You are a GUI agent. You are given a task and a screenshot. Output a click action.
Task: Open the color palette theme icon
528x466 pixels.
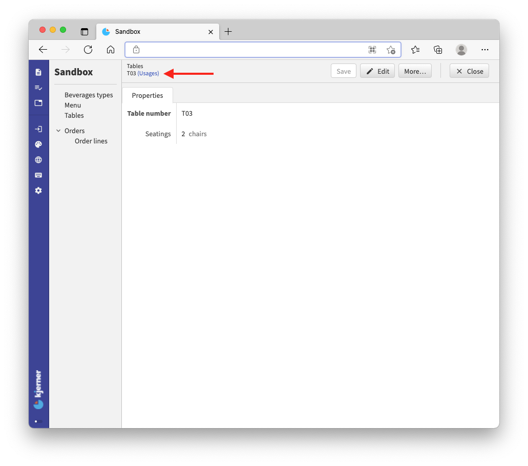[38, 144]
